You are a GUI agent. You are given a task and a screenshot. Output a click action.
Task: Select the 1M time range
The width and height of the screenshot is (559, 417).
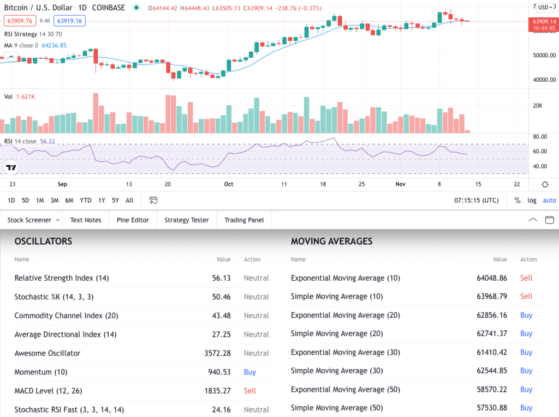(x=40, y=201)
